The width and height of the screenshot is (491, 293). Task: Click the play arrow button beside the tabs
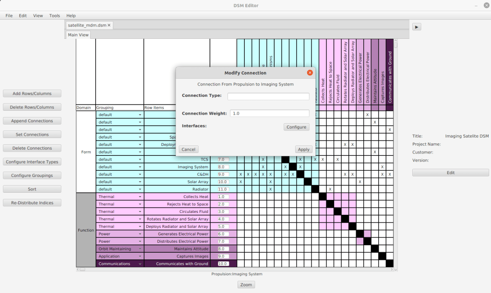pyautogui.click(x=417, y=27)
